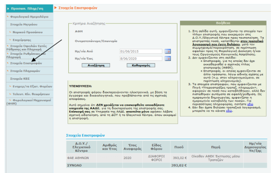The height and width of the screenshot is (173, 276).
Task: Select Στοιχεία ΚΒΣ in sidebar
Action: [21, 78]
